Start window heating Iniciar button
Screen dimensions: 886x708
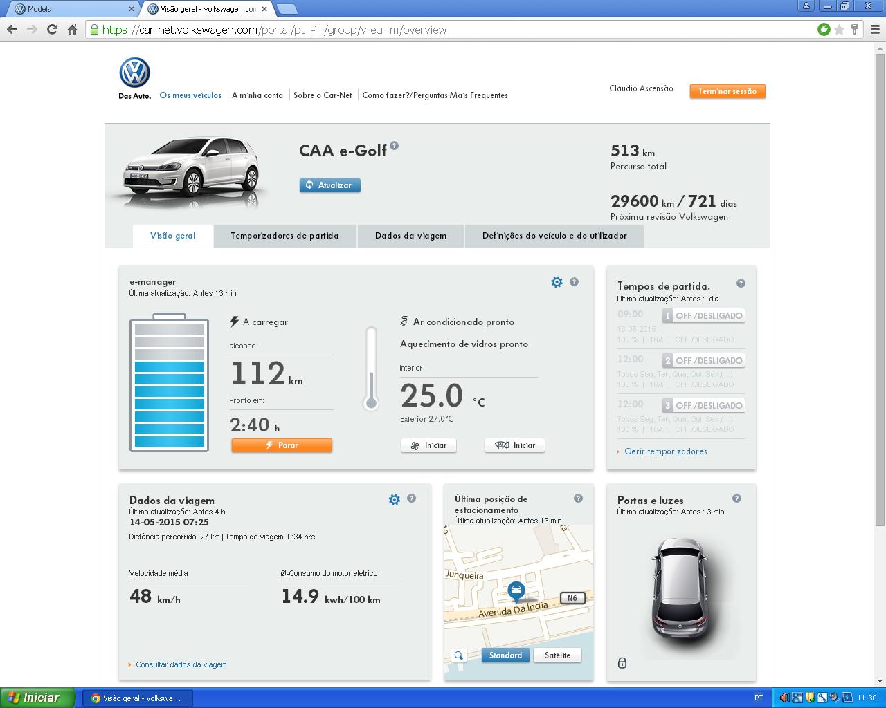coord(515,445)
